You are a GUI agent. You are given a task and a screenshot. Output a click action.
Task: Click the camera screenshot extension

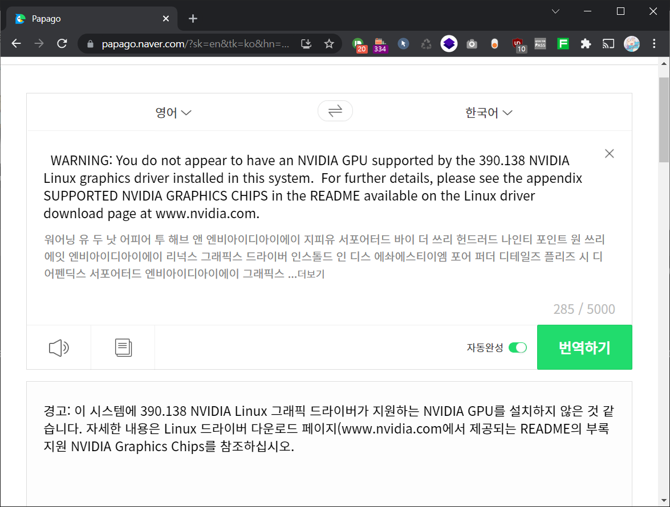tap(472, 43)
